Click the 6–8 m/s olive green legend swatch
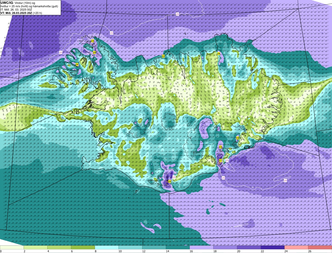This screenshot has width=332, height=253. (x=83, y=248)
